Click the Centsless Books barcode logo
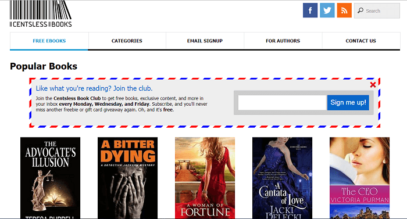Screen dimensions: 407x219 [41, 14]
